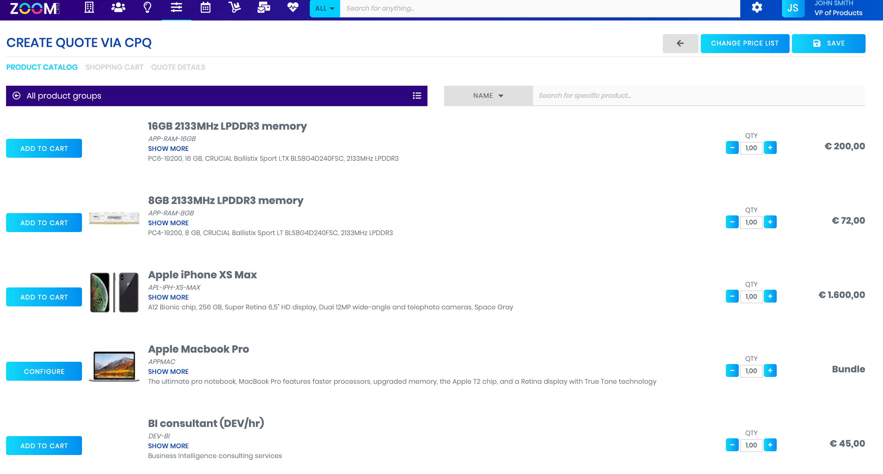
Task: Click the Change Price List button
Action: [744, 44]
